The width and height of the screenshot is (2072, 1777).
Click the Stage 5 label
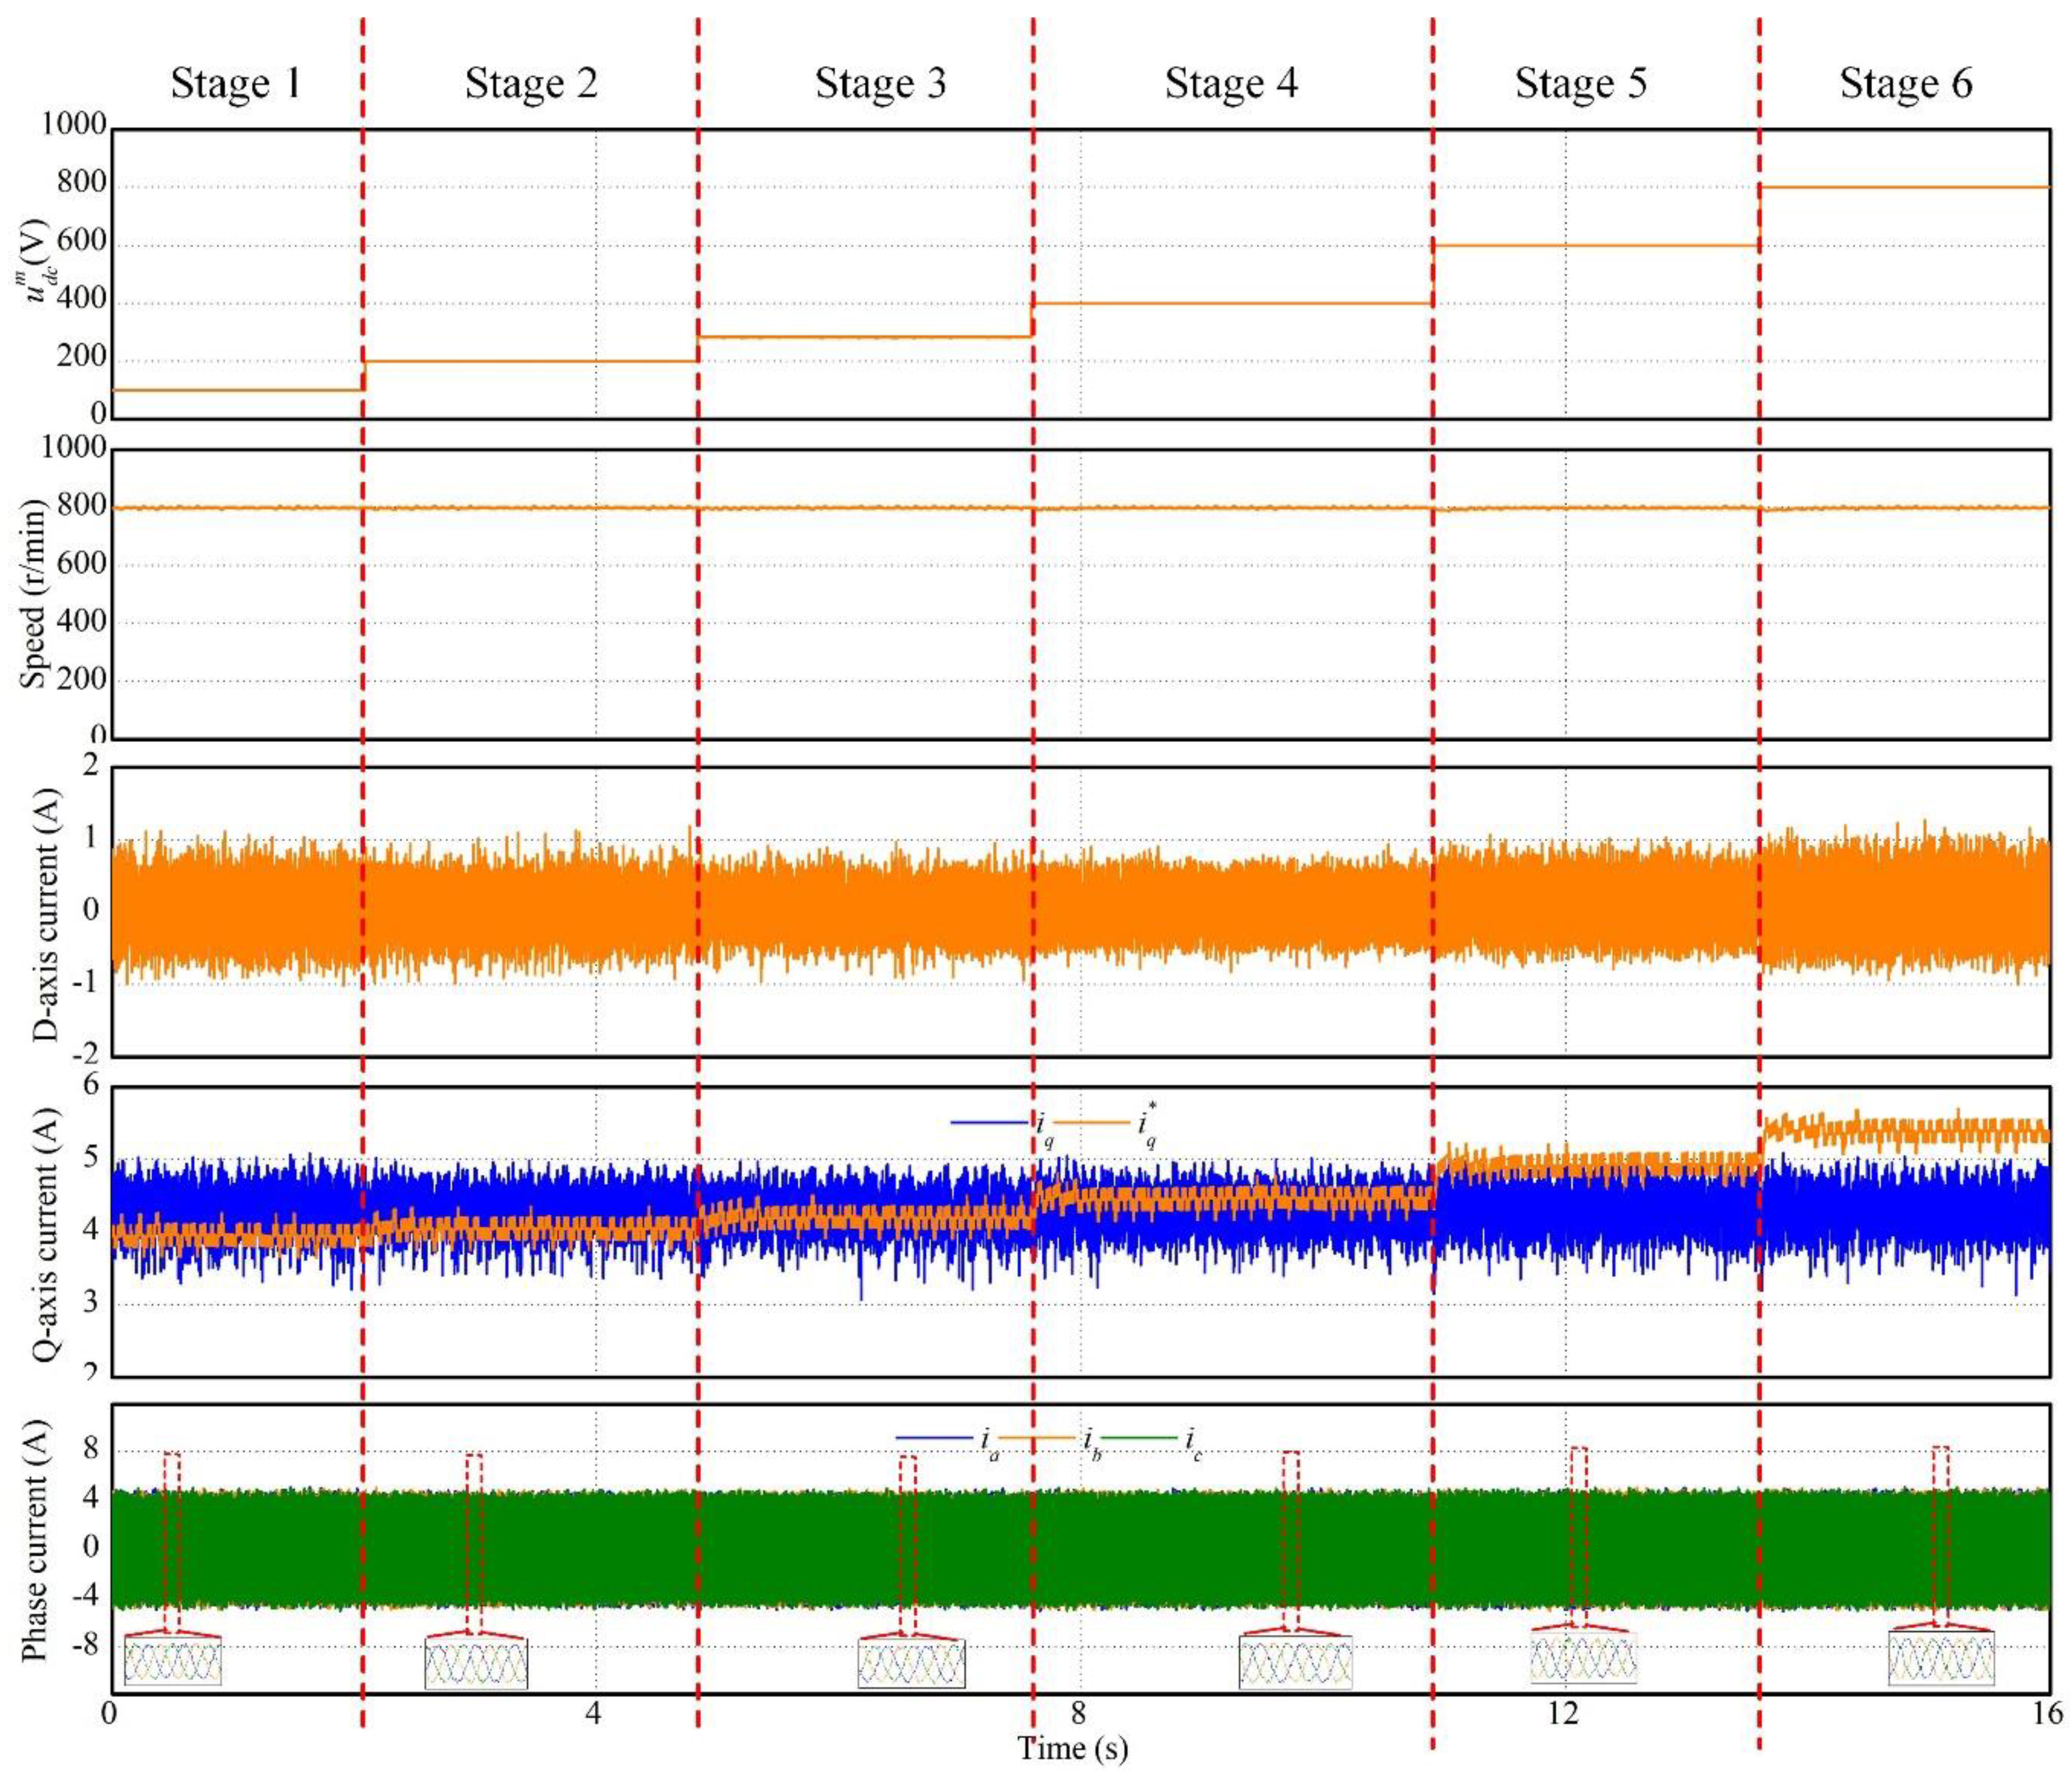pos(1580,83)
